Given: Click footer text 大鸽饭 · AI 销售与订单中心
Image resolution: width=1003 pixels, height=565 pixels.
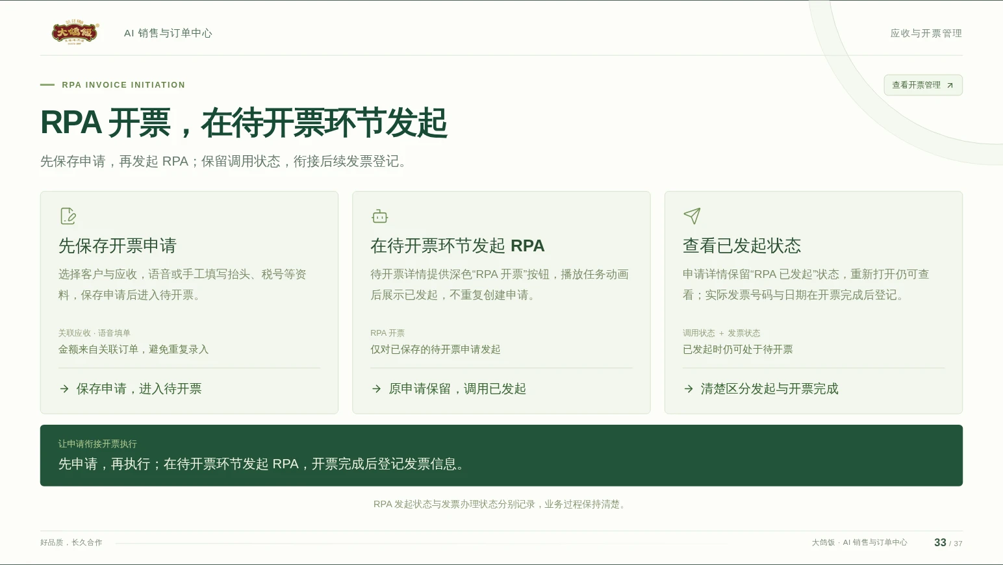Looking at the screenshot, I should point(859,543).
